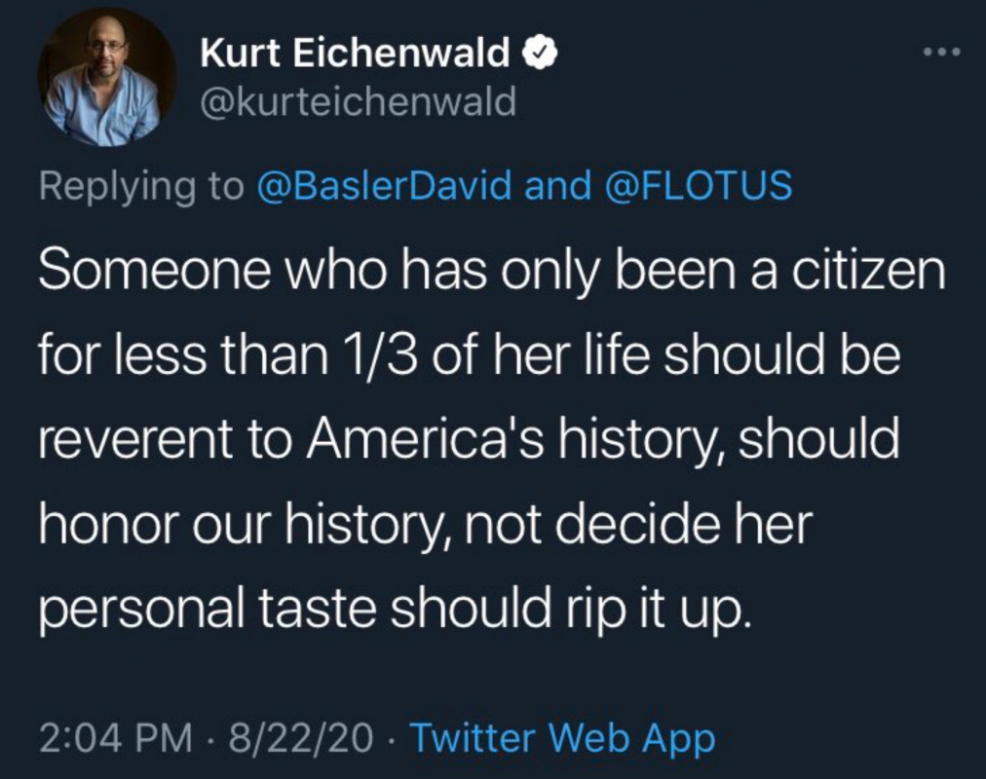The image size is (986, 779).
Task: Click the '1/3' fraction in the tweet
Action: [x=378, y=355]
